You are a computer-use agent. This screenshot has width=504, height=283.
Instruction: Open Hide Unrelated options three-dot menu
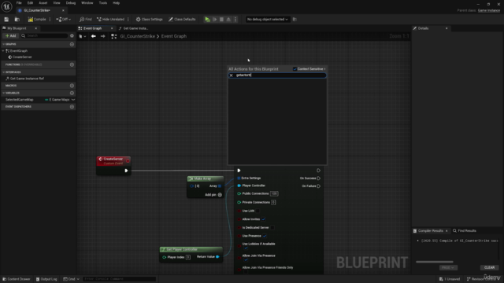[128, 19]
